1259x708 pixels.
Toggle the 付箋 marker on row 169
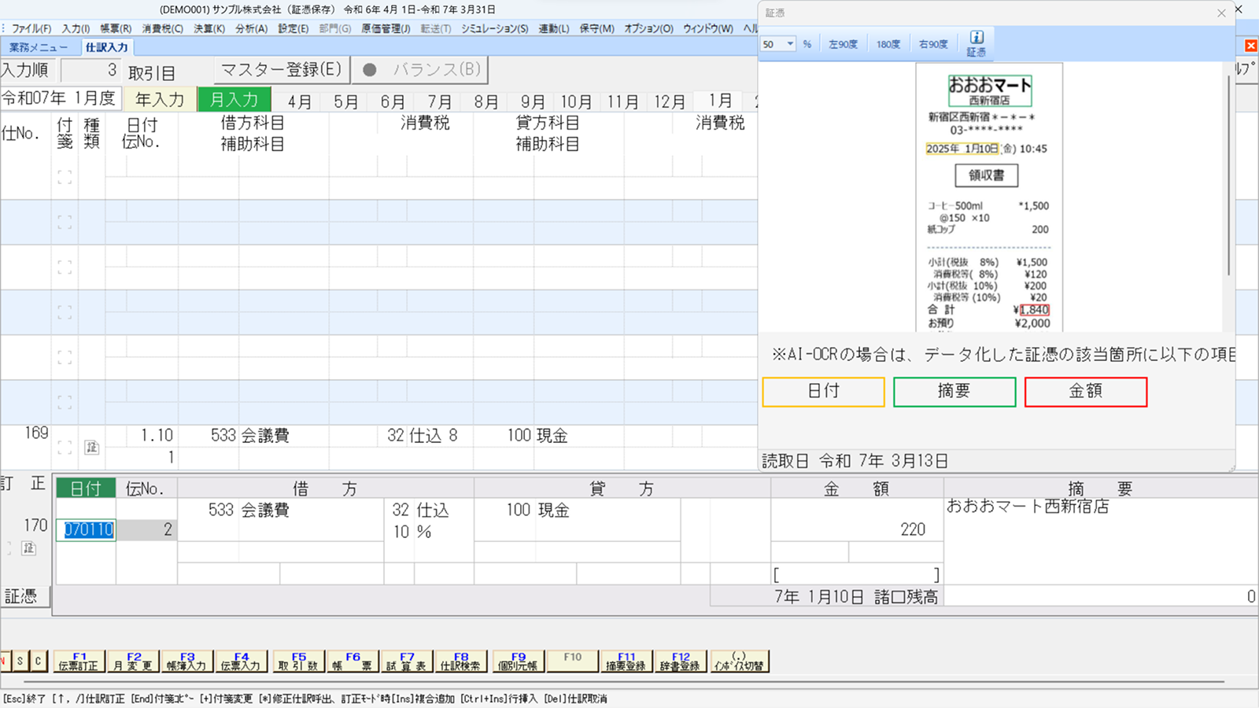coord(65,448)
